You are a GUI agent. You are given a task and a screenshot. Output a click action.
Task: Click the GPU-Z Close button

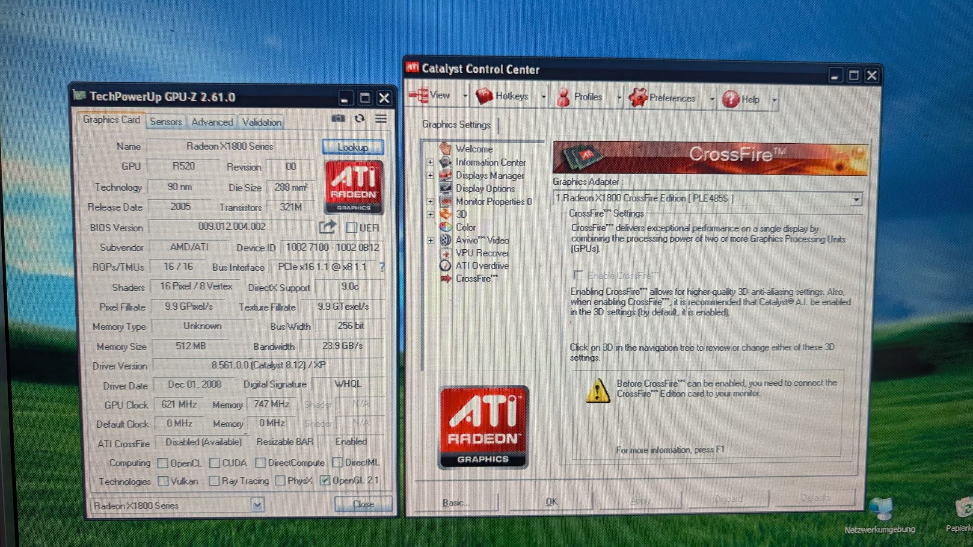pyautogui.click(x=363, y=504)
